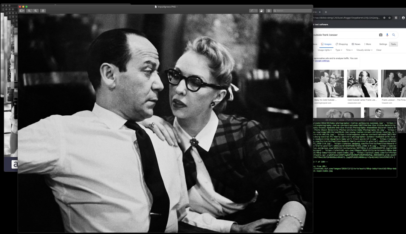Expand the highlight color dropdown arrow
The width and height of the screenshot is (406, 234).
pyautogui.click(x=256, y=11)
